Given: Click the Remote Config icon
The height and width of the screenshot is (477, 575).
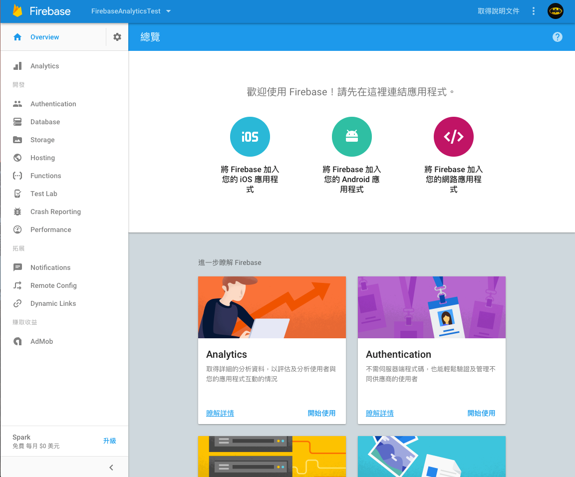Looking at the screenshot, I should (17, 285).
